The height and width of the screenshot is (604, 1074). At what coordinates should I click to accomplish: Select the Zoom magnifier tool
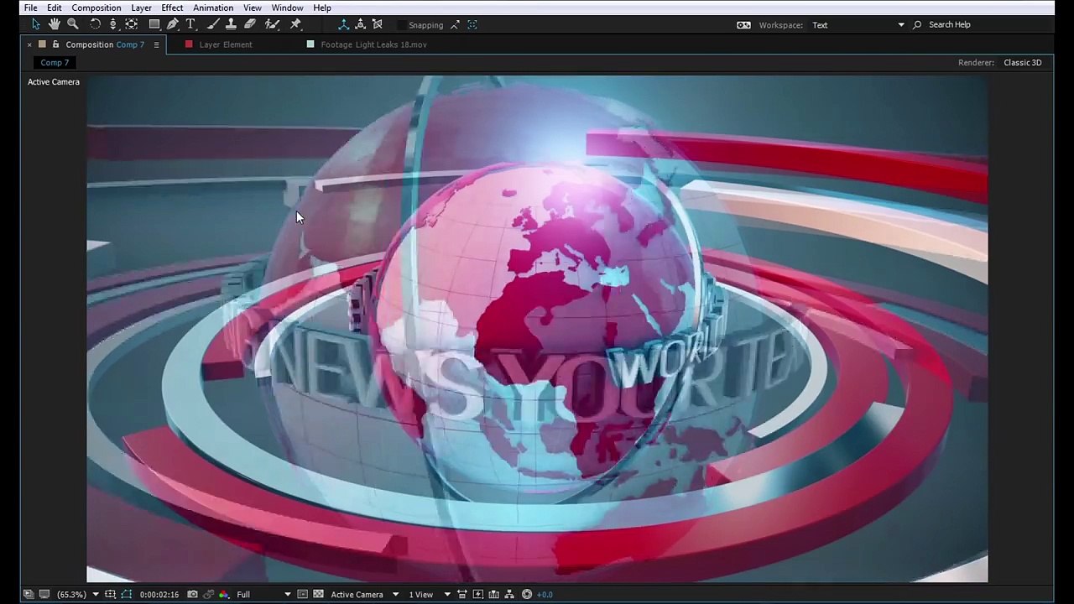[x=73, y=24]
